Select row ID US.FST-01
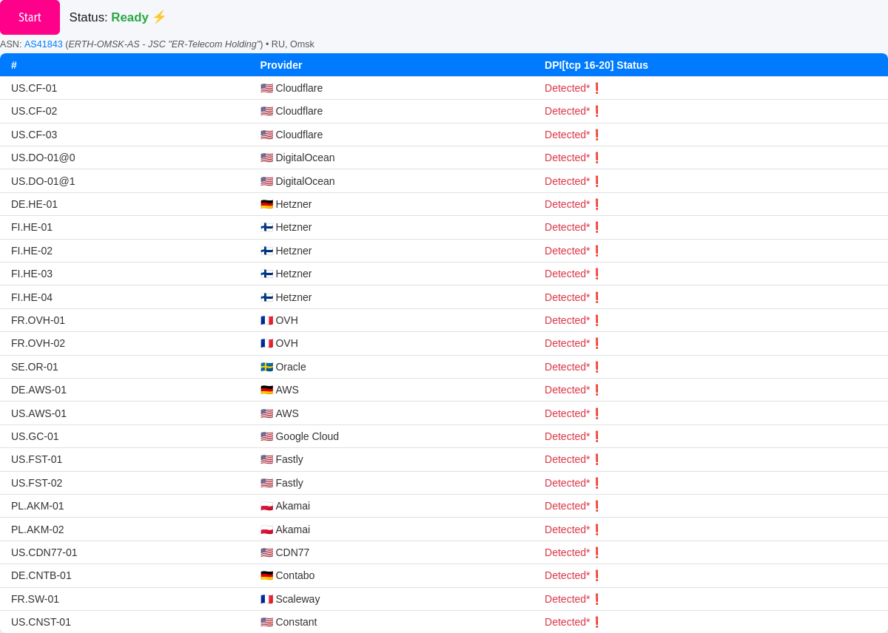Image resolution: width=888 pixels, height=633 pixels. pos(37,459)
